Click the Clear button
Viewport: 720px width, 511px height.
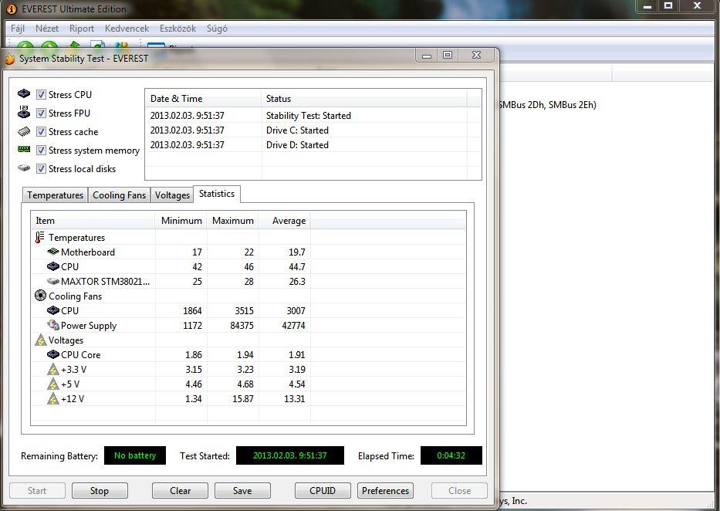tap(180, 491)
